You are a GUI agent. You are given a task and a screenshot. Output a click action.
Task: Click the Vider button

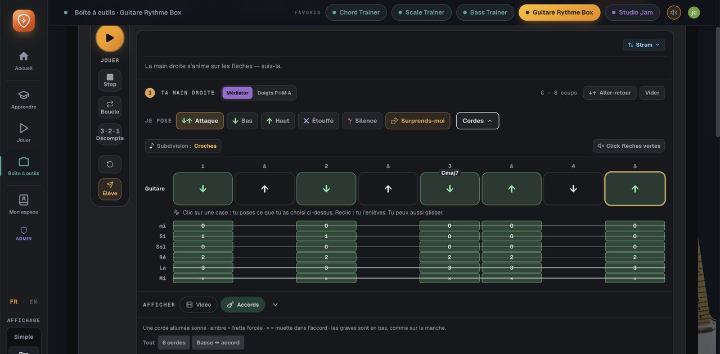tap(652, 93)
